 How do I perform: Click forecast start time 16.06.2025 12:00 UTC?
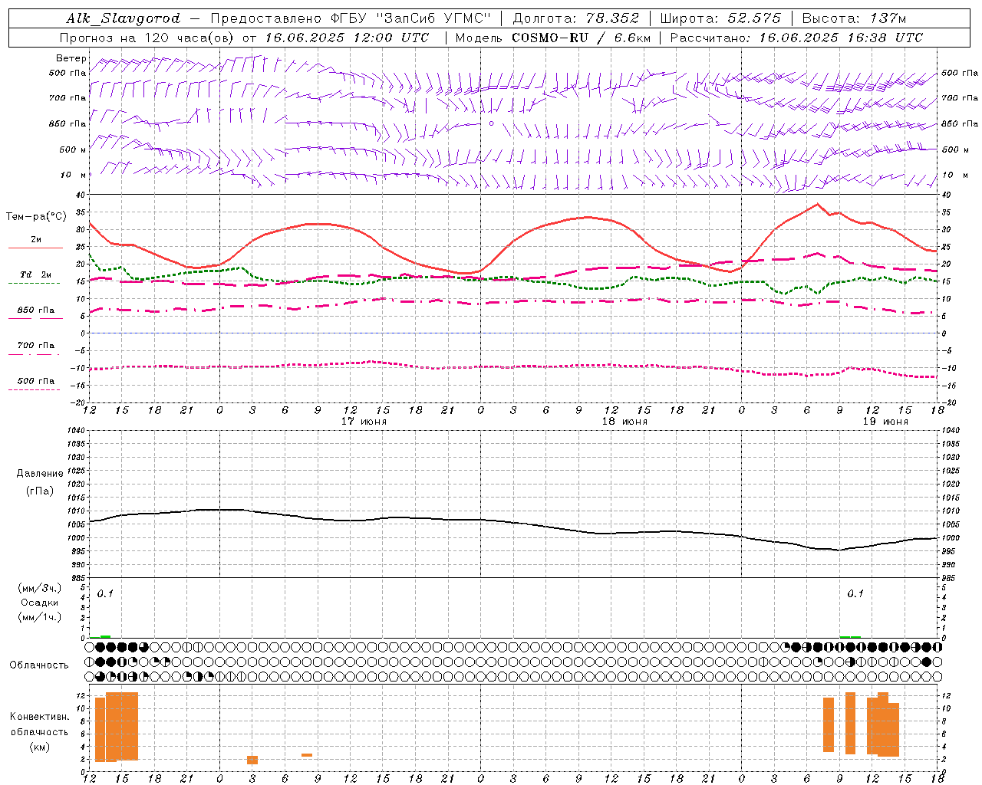347,38
